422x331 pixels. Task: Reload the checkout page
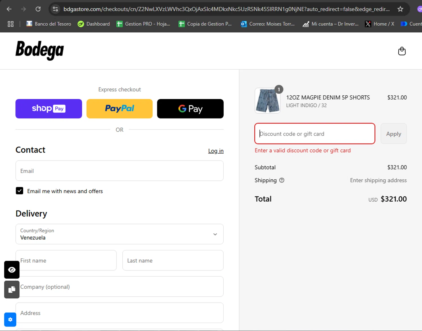click(x=38, y=9)
